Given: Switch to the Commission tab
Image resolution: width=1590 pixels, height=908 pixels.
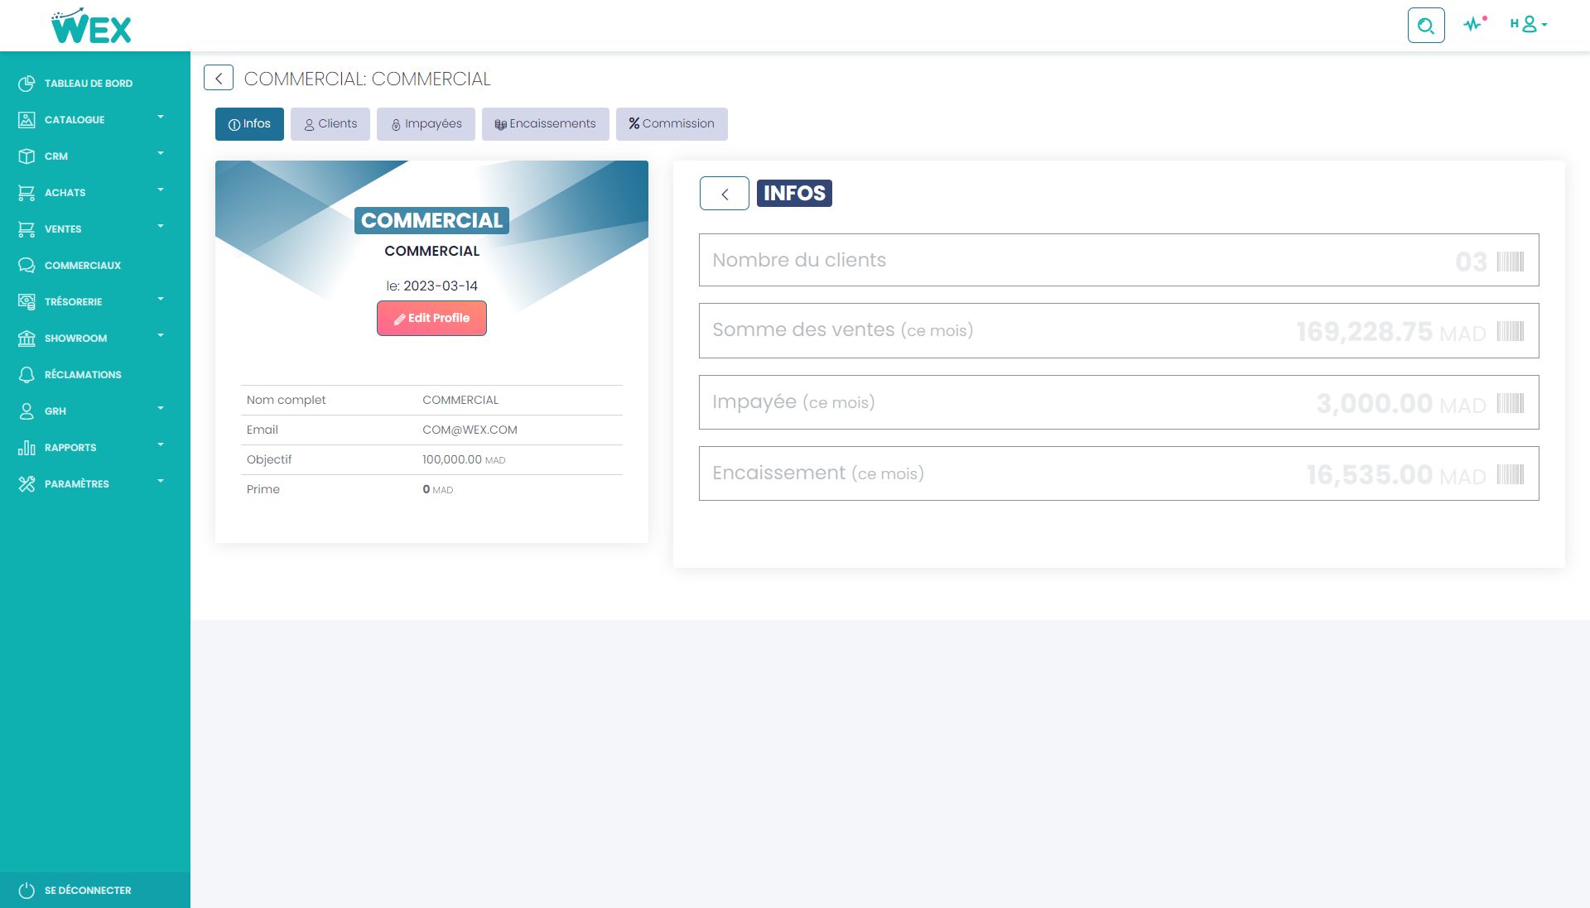Looking at the screenshot, I should click(671, 123).
